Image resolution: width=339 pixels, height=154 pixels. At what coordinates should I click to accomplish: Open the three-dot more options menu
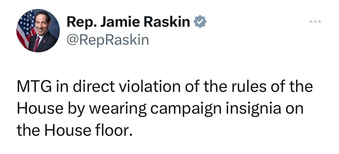coord(316,22)
